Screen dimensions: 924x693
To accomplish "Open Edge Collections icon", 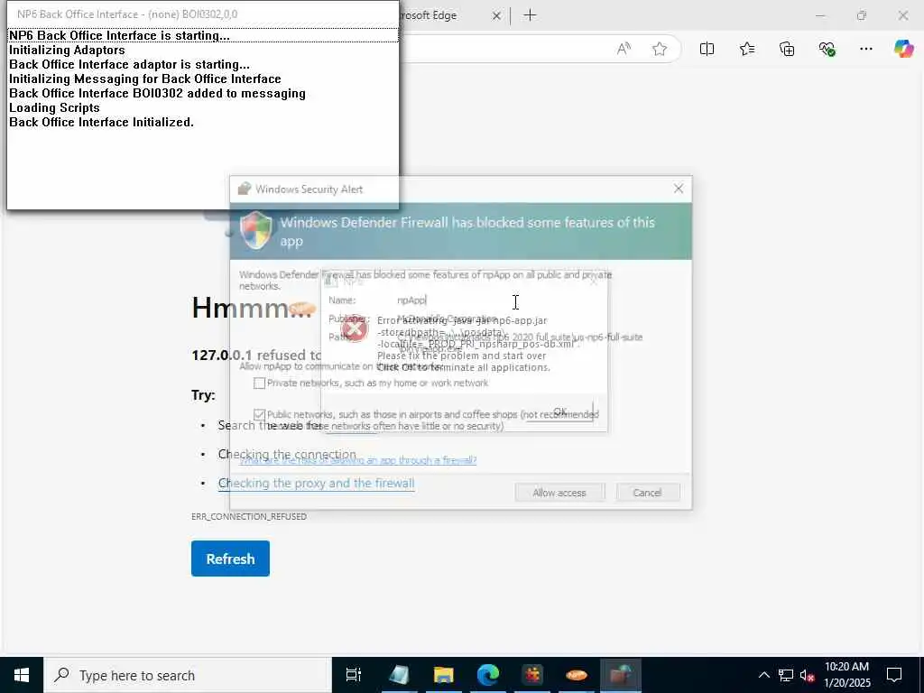I will point(787,49).
